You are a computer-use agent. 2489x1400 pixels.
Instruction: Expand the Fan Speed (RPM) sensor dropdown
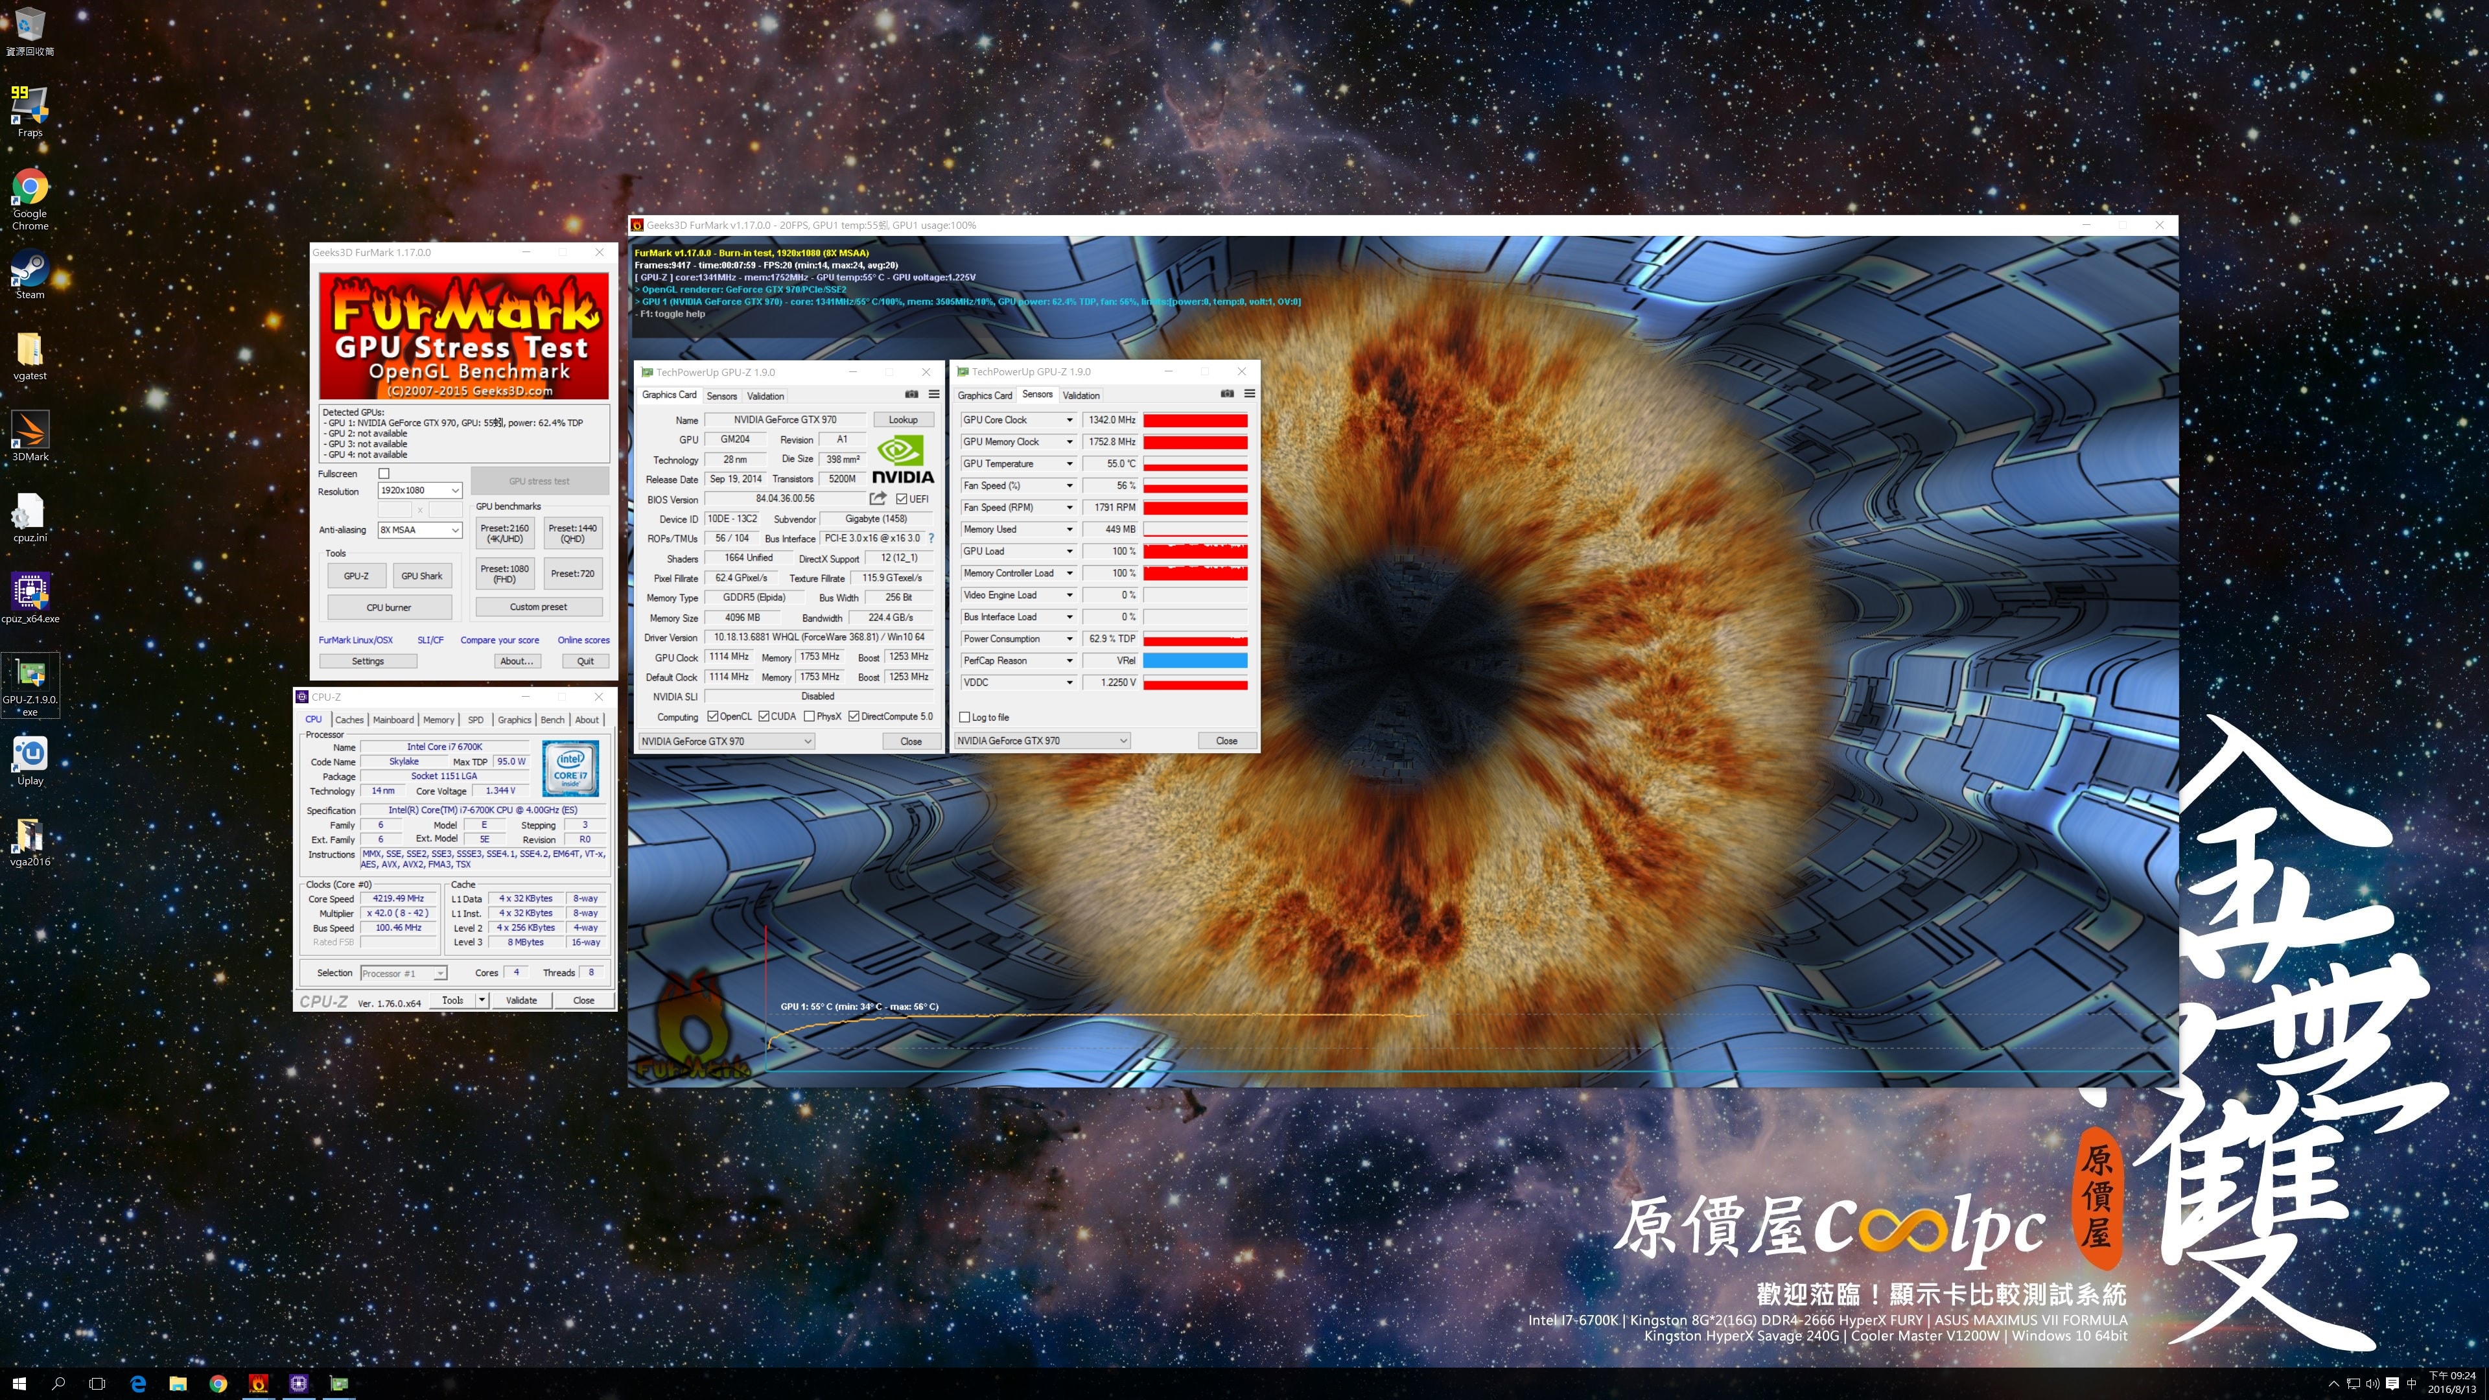1069,507
